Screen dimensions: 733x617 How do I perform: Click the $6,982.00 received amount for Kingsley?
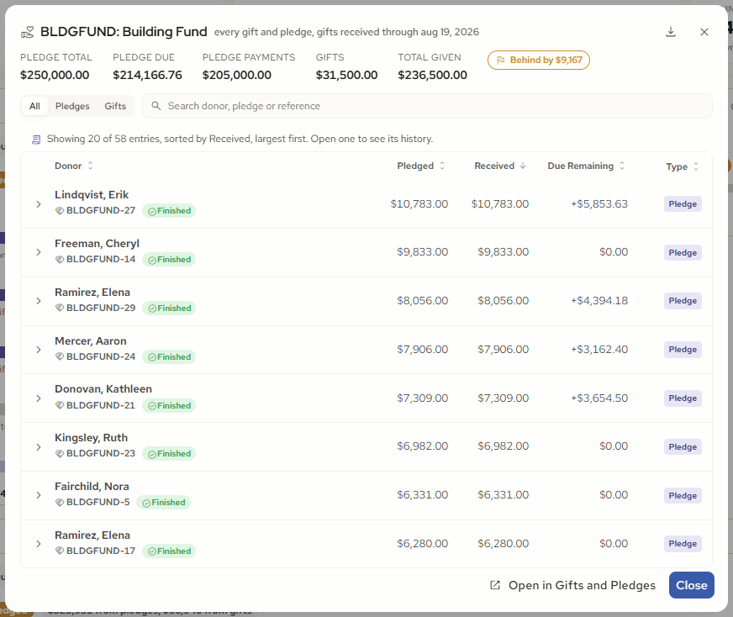click(503, 446)
